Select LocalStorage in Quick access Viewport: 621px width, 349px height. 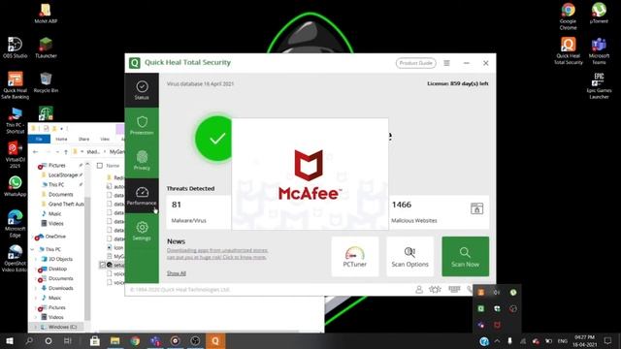pyautogui.click(x=62, y=174)
